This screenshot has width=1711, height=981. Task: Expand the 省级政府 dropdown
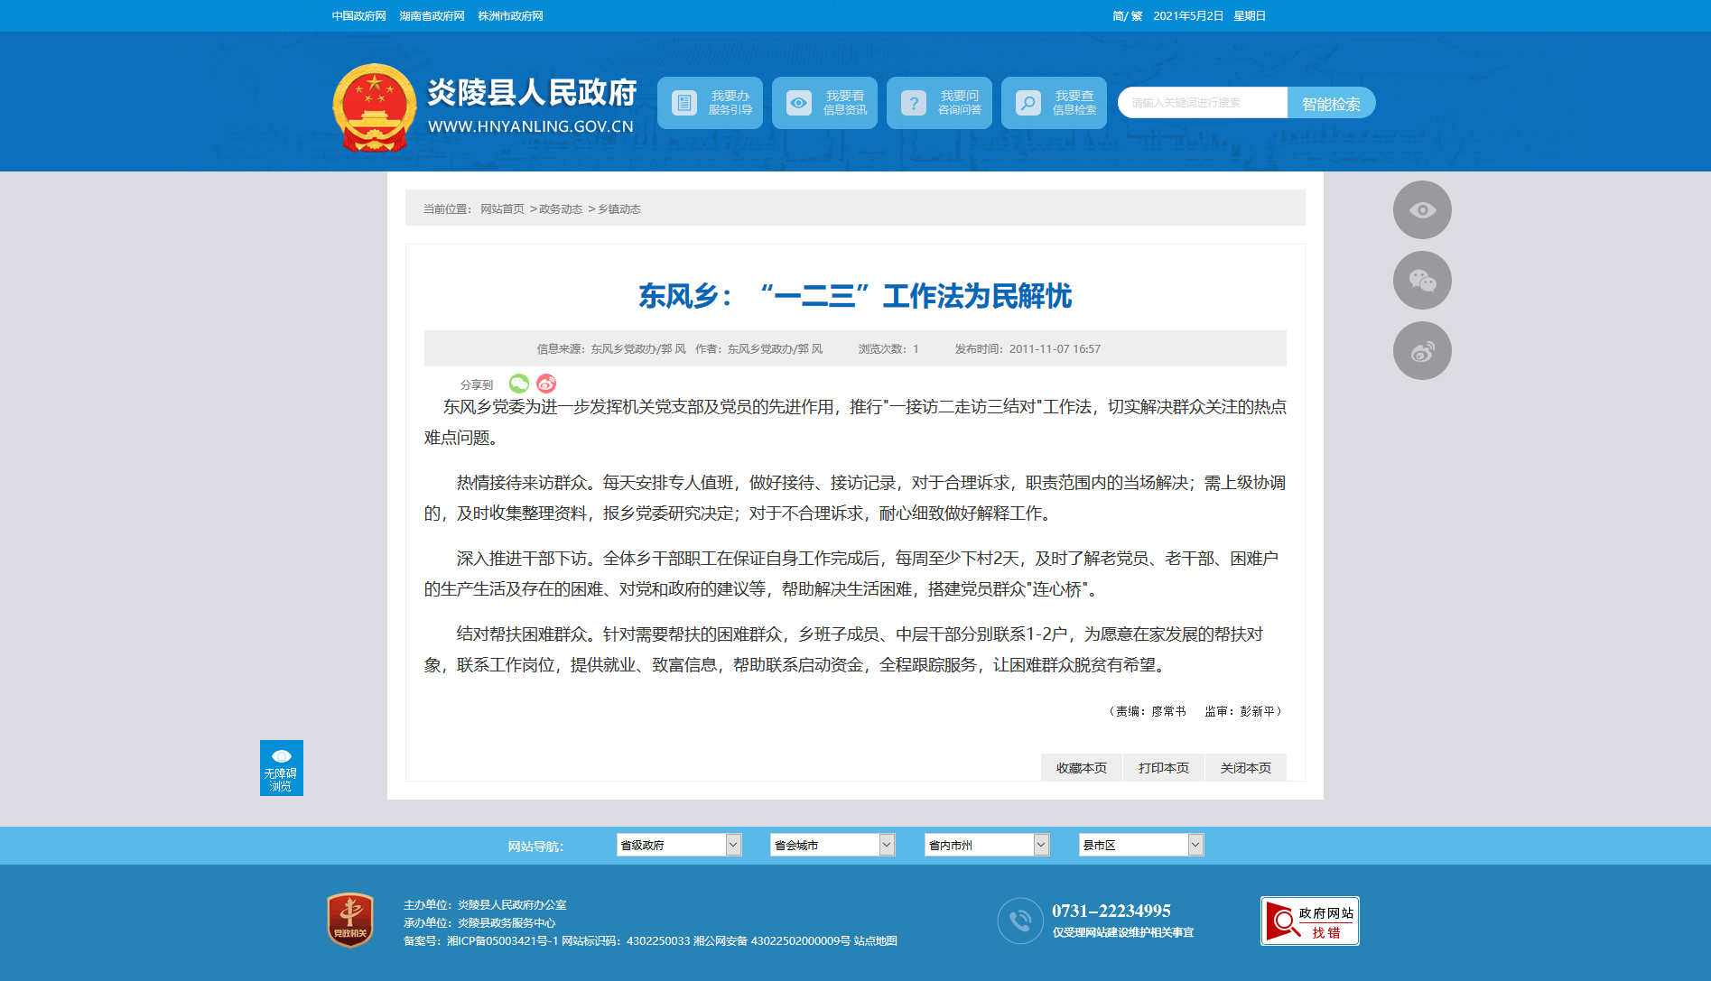point(678,845)
